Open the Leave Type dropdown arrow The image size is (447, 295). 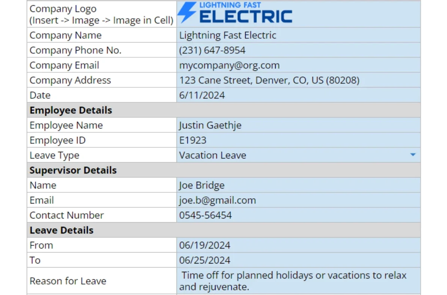[412, 155]
